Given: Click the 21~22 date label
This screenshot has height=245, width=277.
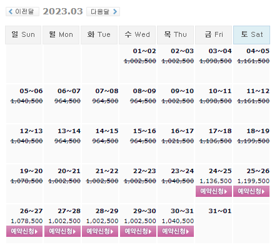Looking at the screenshot, I should pos(107,171).
